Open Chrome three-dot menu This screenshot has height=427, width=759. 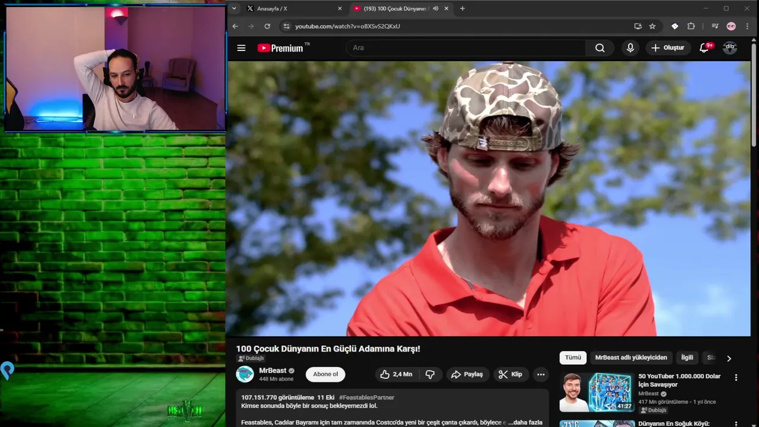(747, 26)
